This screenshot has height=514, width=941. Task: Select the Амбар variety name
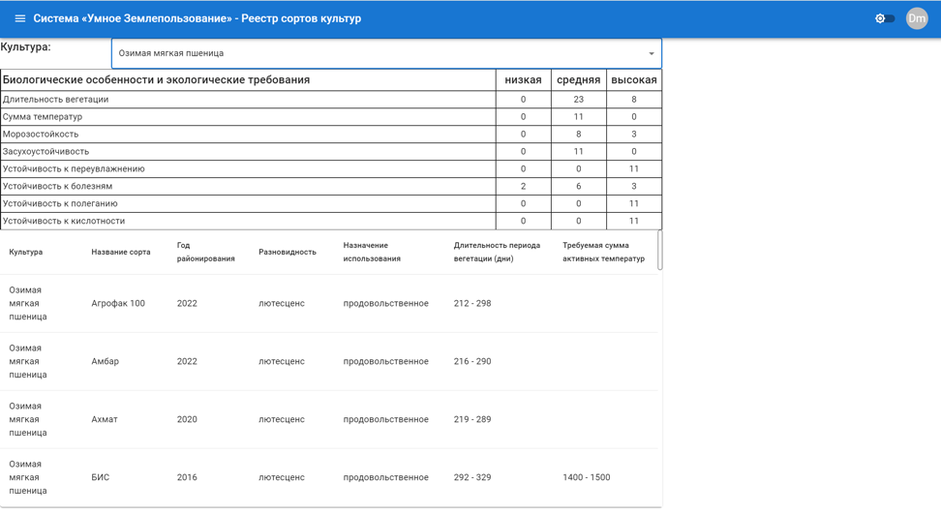coord(105,362)
